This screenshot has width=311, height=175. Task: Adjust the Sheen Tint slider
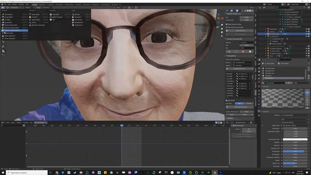[x=295, y=163]
